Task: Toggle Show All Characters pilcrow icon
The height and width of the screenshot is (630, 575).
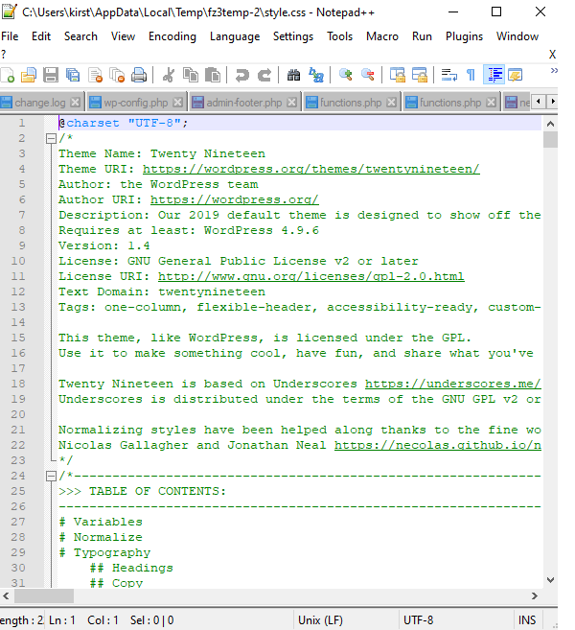Action: 471,75
